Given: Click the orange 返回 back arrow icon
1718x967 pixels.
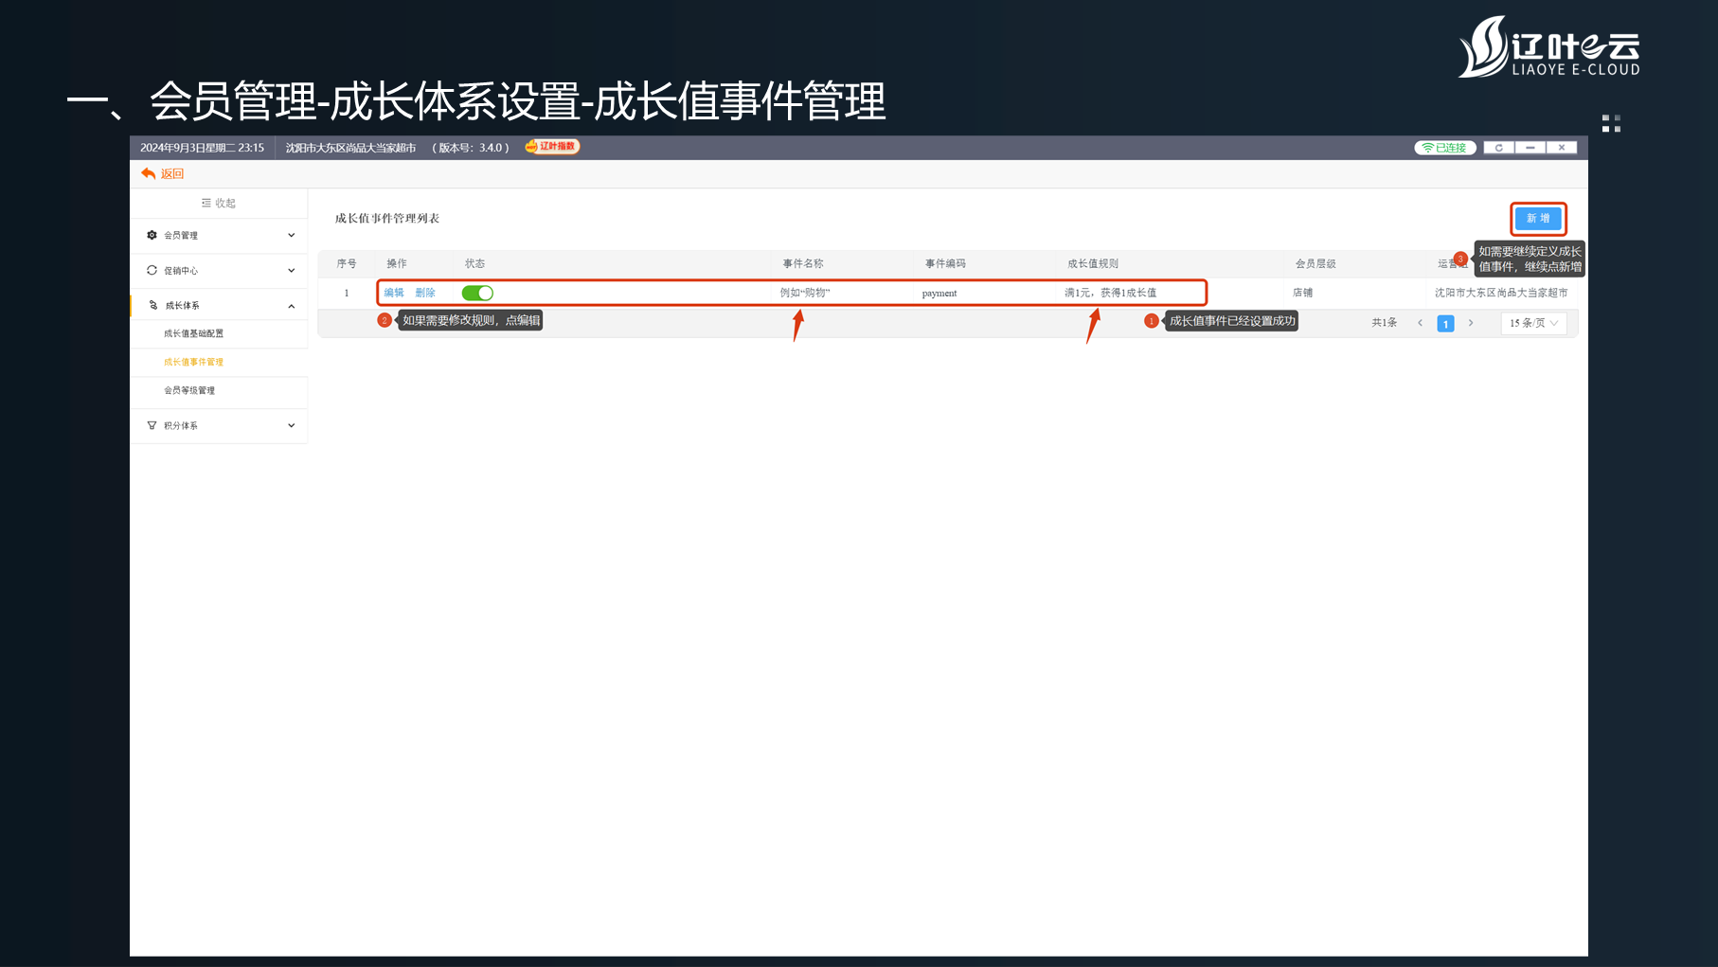Looking at the screenshot, I should click(148, 173).
